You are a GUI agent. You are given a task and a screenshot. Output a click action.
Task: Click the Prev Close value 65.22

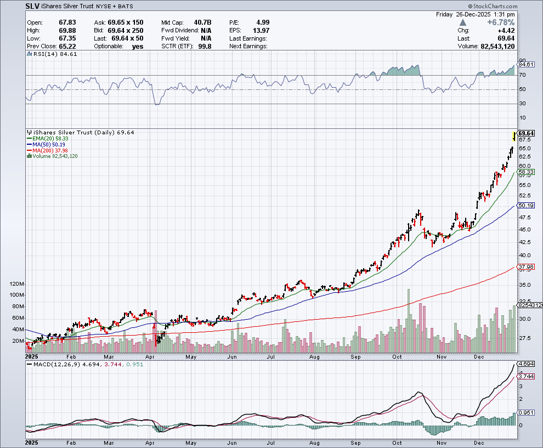[x=67, y=46]
